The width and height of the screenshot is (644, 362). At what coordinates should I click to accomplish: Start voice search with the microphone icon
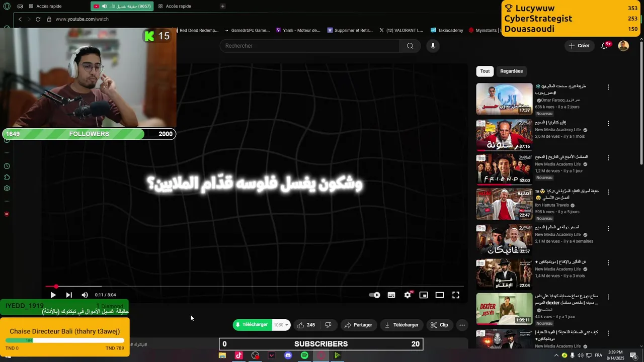(433, 46)
